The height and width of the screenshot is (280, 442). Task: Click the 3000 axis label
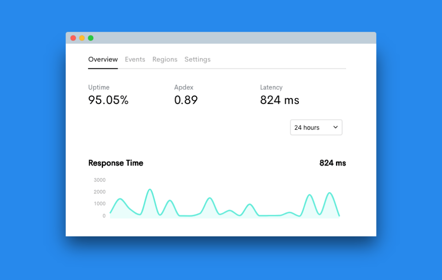click(99, 180)
